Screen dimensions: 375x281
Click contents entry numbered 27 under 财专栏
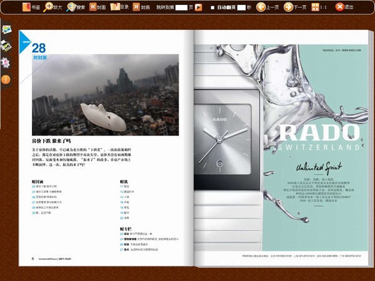(139, 249)
